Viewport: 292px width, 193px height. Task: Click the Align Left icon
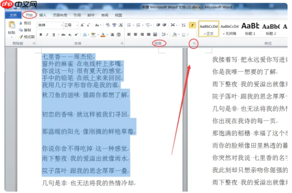tap(129, 34)
